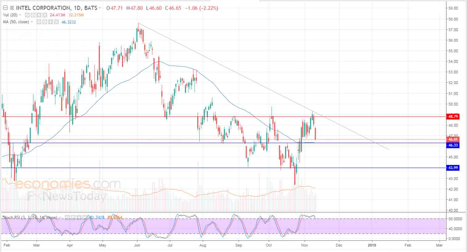Screen dimensions: 467x252
Task: Click the Nov label on the time axis
Action: click(x=305, y=245)
